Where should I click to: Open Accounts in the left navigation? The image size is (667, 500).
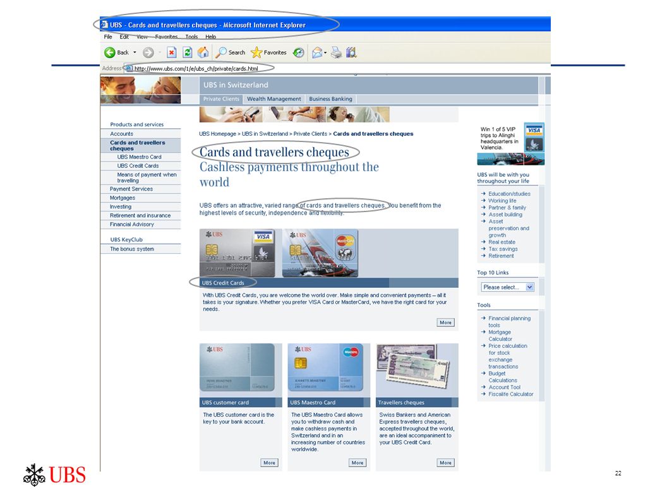[x=122, y=133]
